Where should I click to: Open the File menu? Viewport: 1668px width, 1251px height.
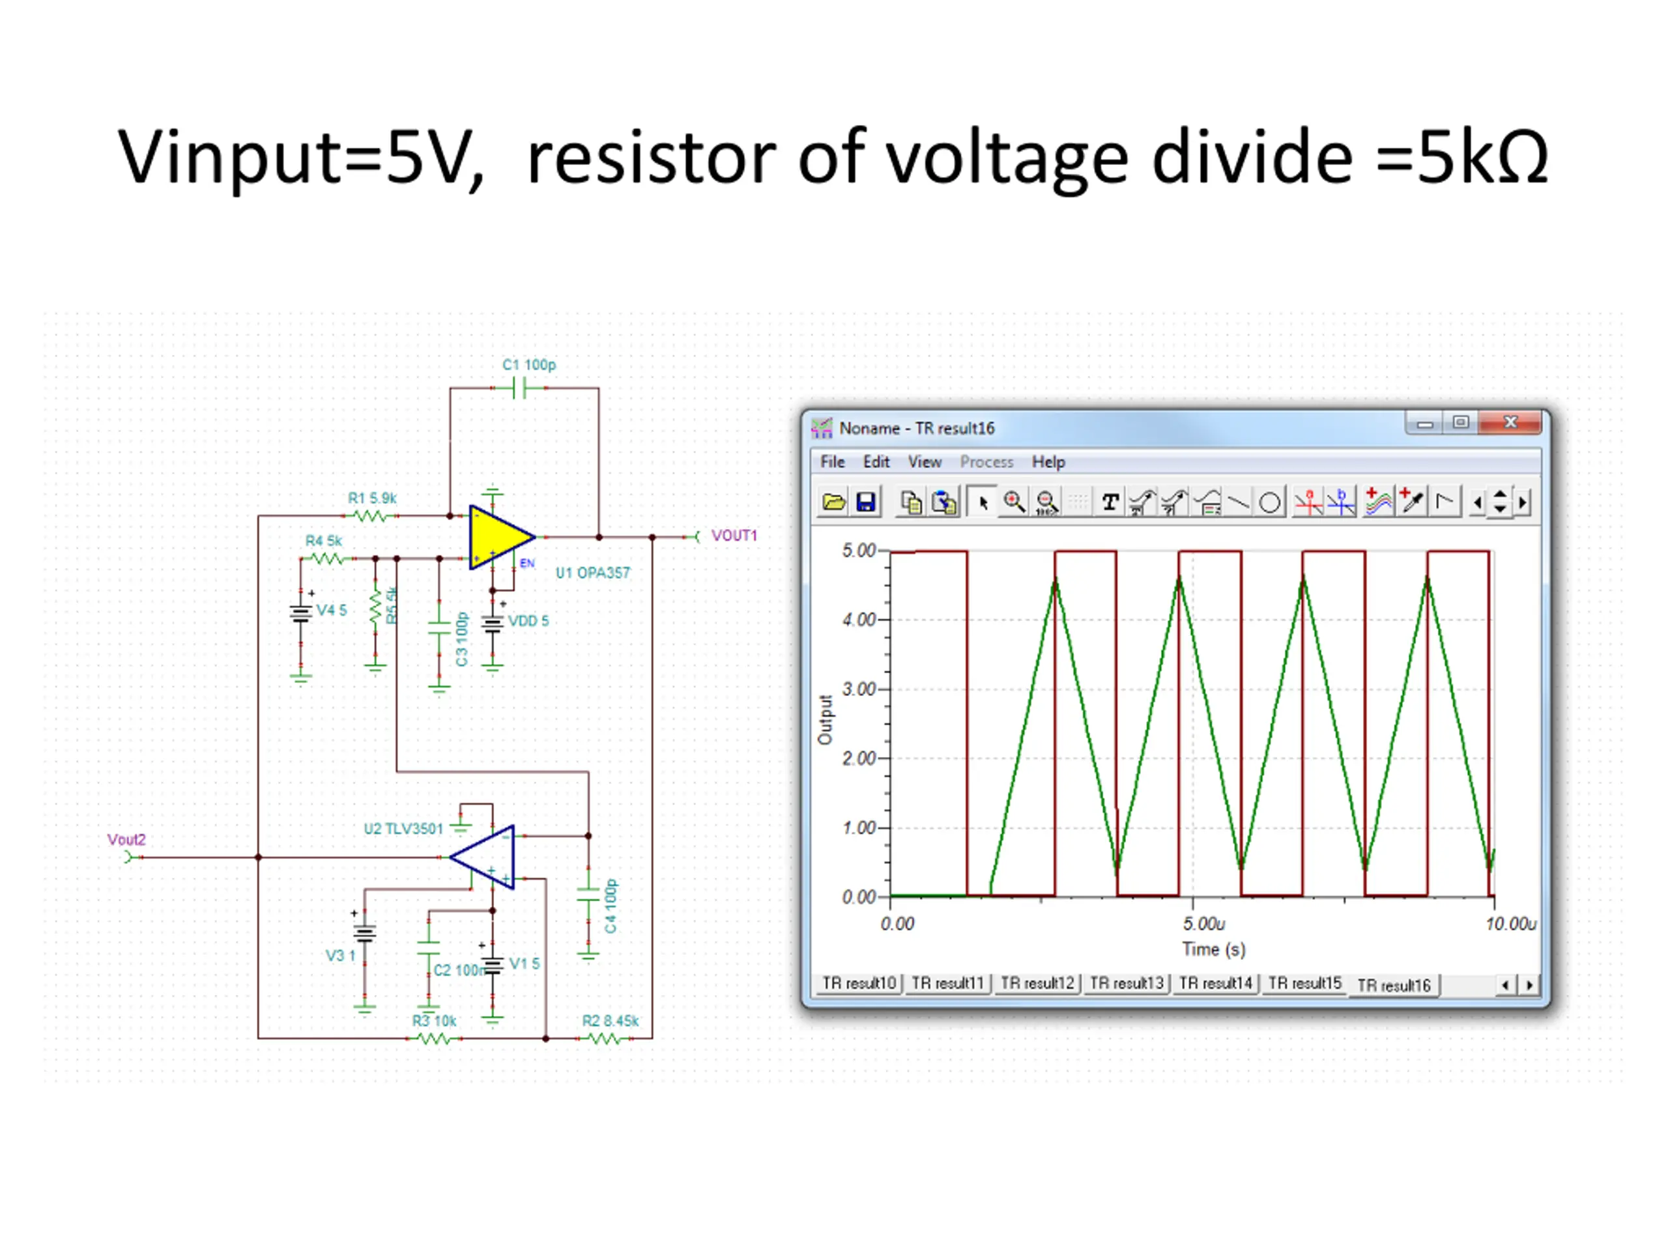pyautogui.click(x=833, y=462)
